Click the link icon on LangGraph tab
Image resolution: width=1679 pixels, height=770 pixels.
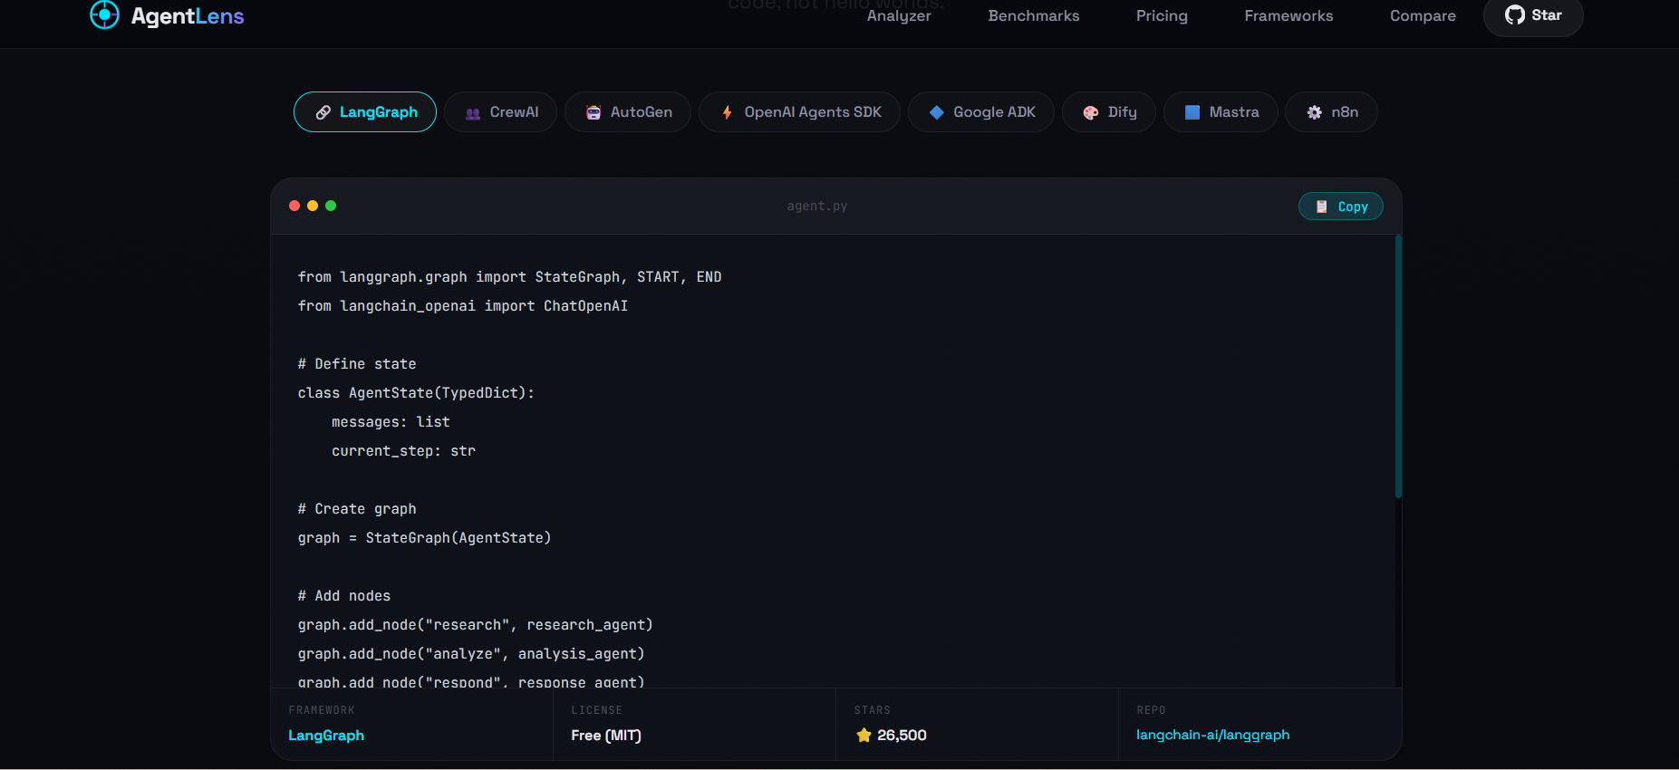pyautogui.click(x=323, y=112)
